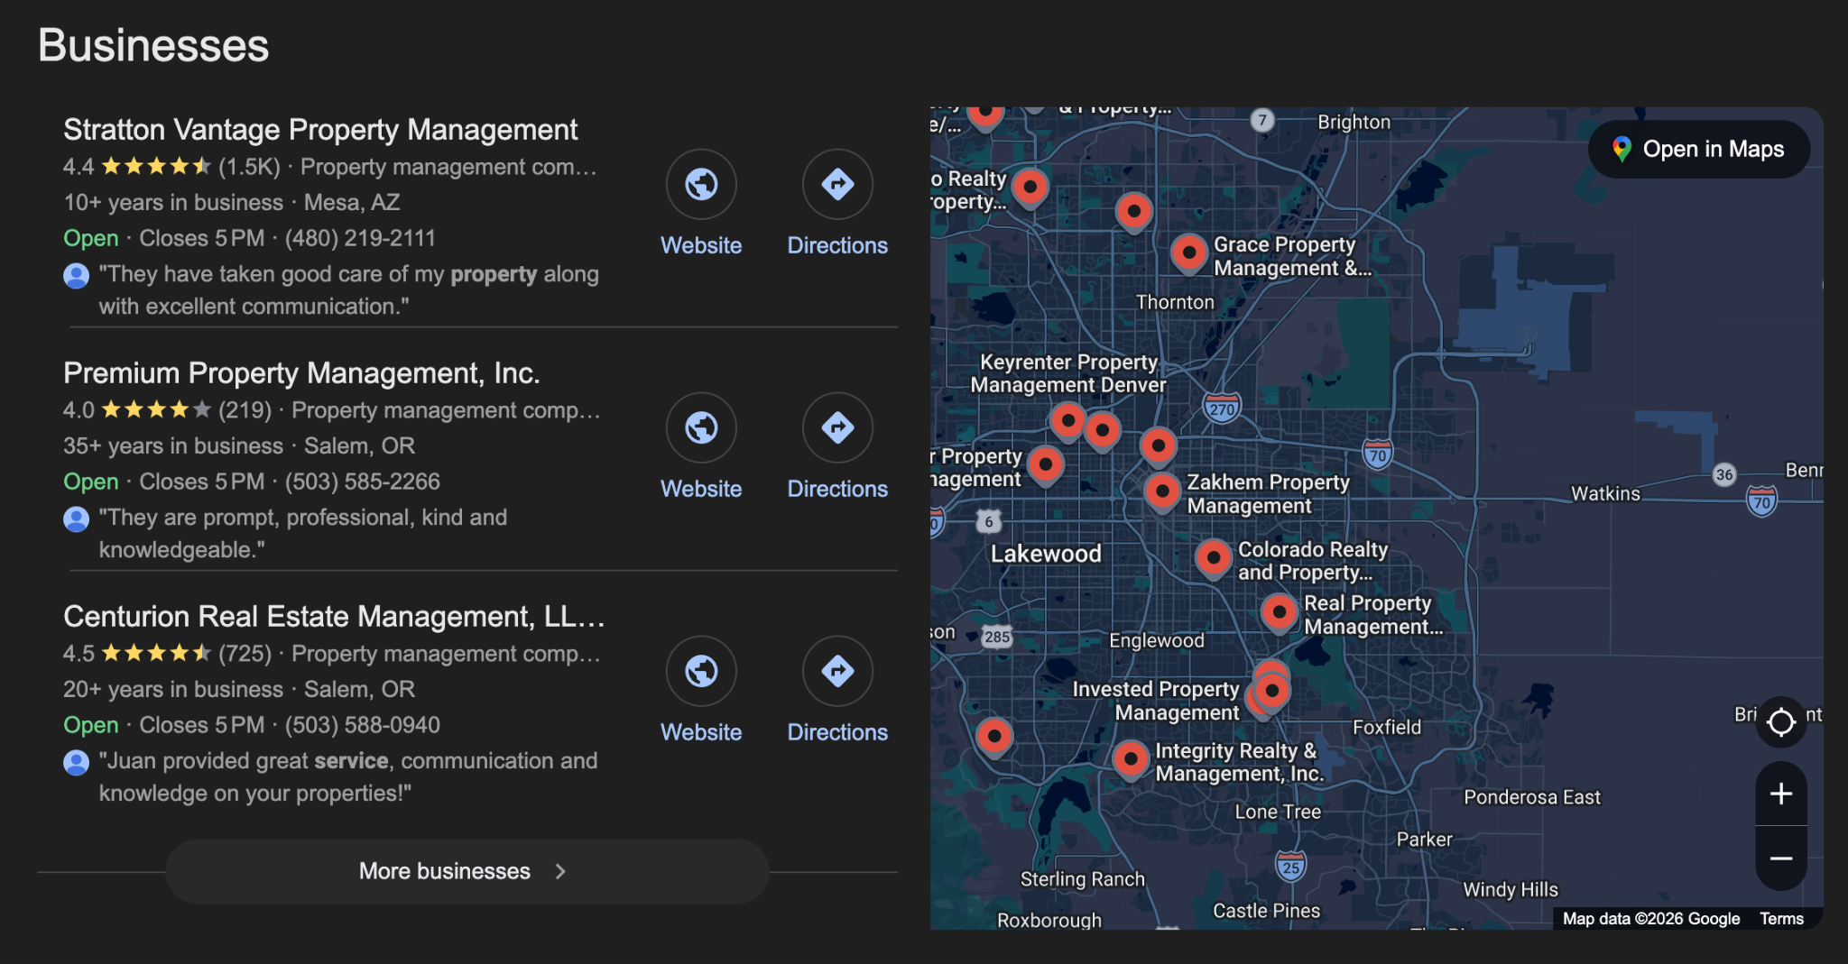Screen dimensions: 1848x964
Task: Click the Brighton label on the map
Action: click(1354, 122)
